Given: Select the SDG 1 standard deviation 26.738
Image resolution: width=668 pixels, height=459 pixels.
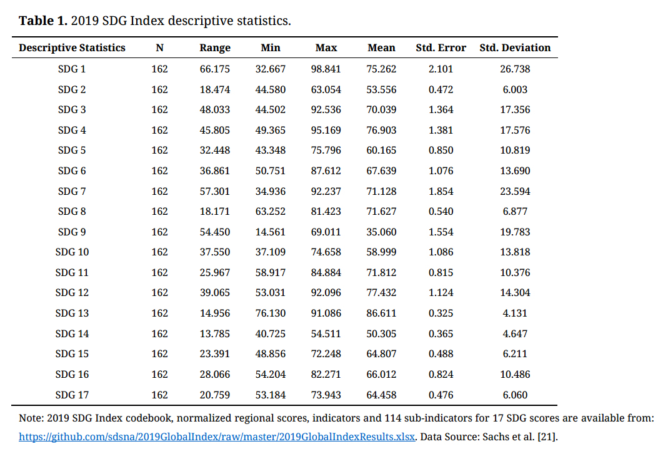Looking at the screenshot, I should (x=515, y=69).
